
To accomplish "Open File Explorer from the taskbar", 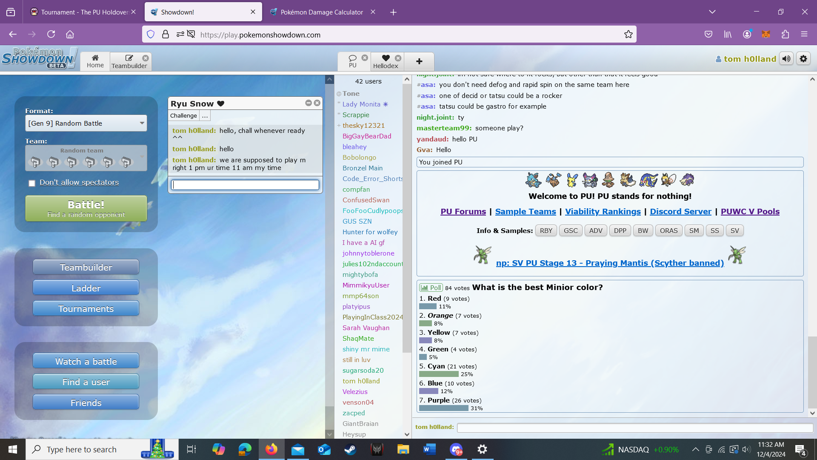I will 403,449.
